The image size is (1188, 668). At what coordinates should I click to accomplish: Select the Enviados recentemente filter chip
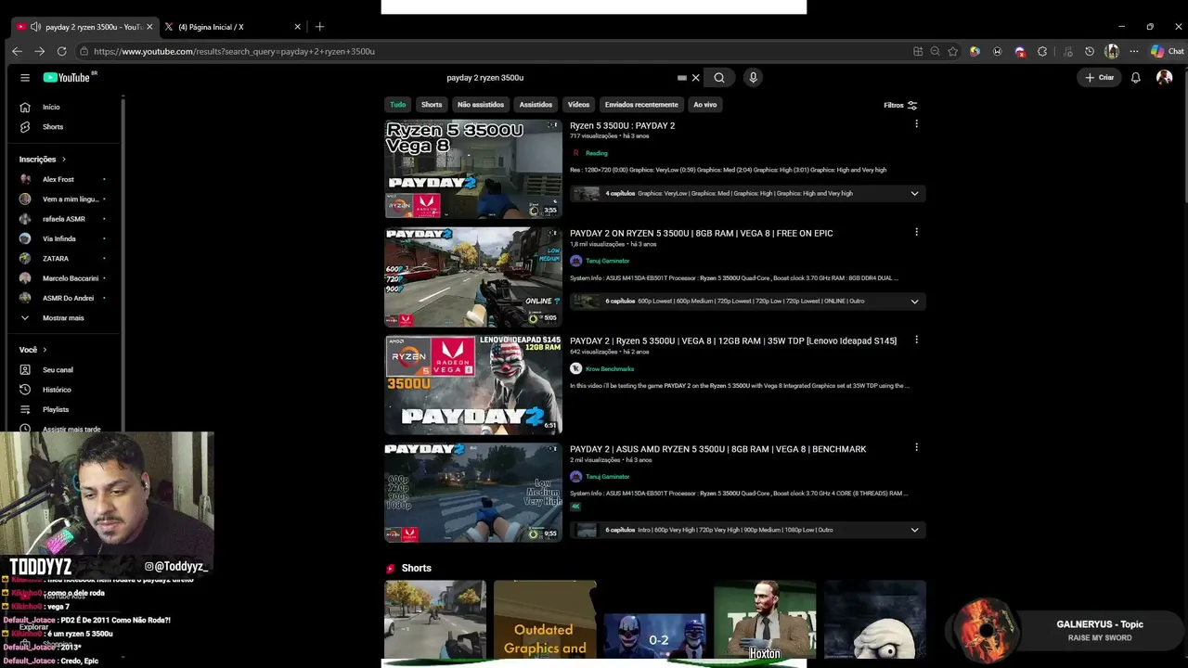tap(641, 105)
